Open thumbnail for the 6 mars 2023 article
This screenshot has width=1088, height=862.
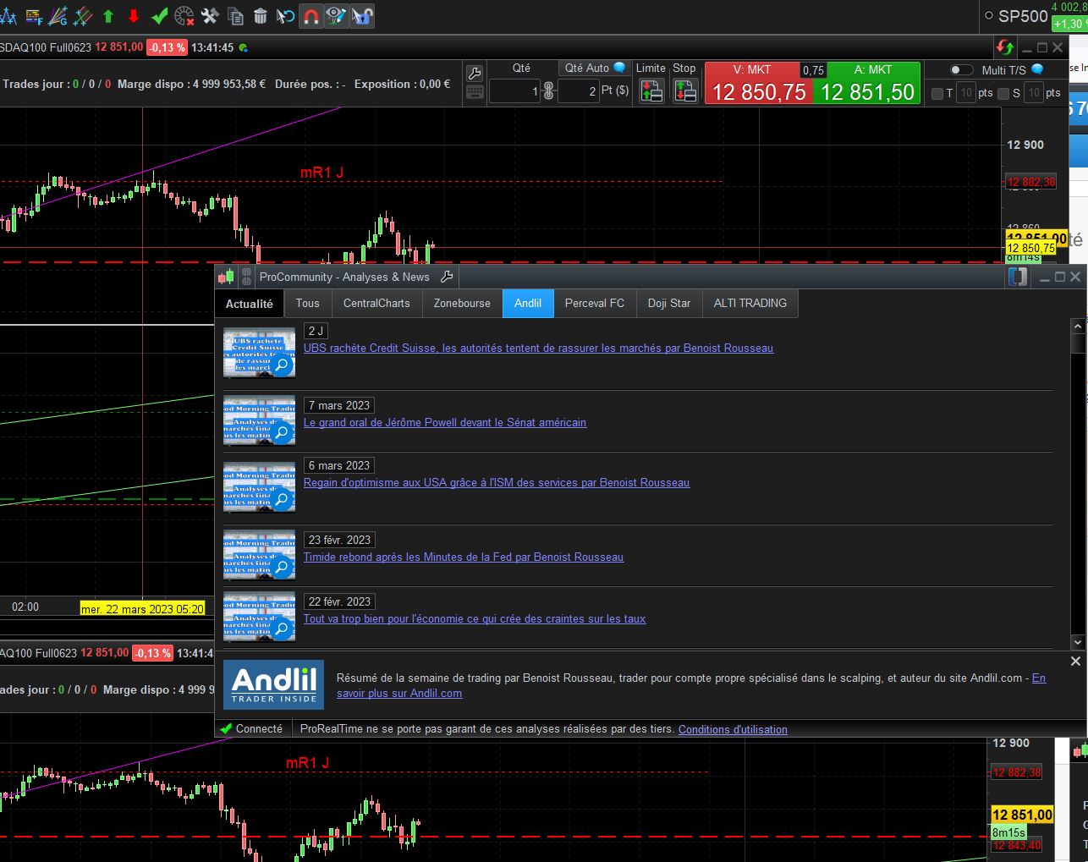point(259,487)
